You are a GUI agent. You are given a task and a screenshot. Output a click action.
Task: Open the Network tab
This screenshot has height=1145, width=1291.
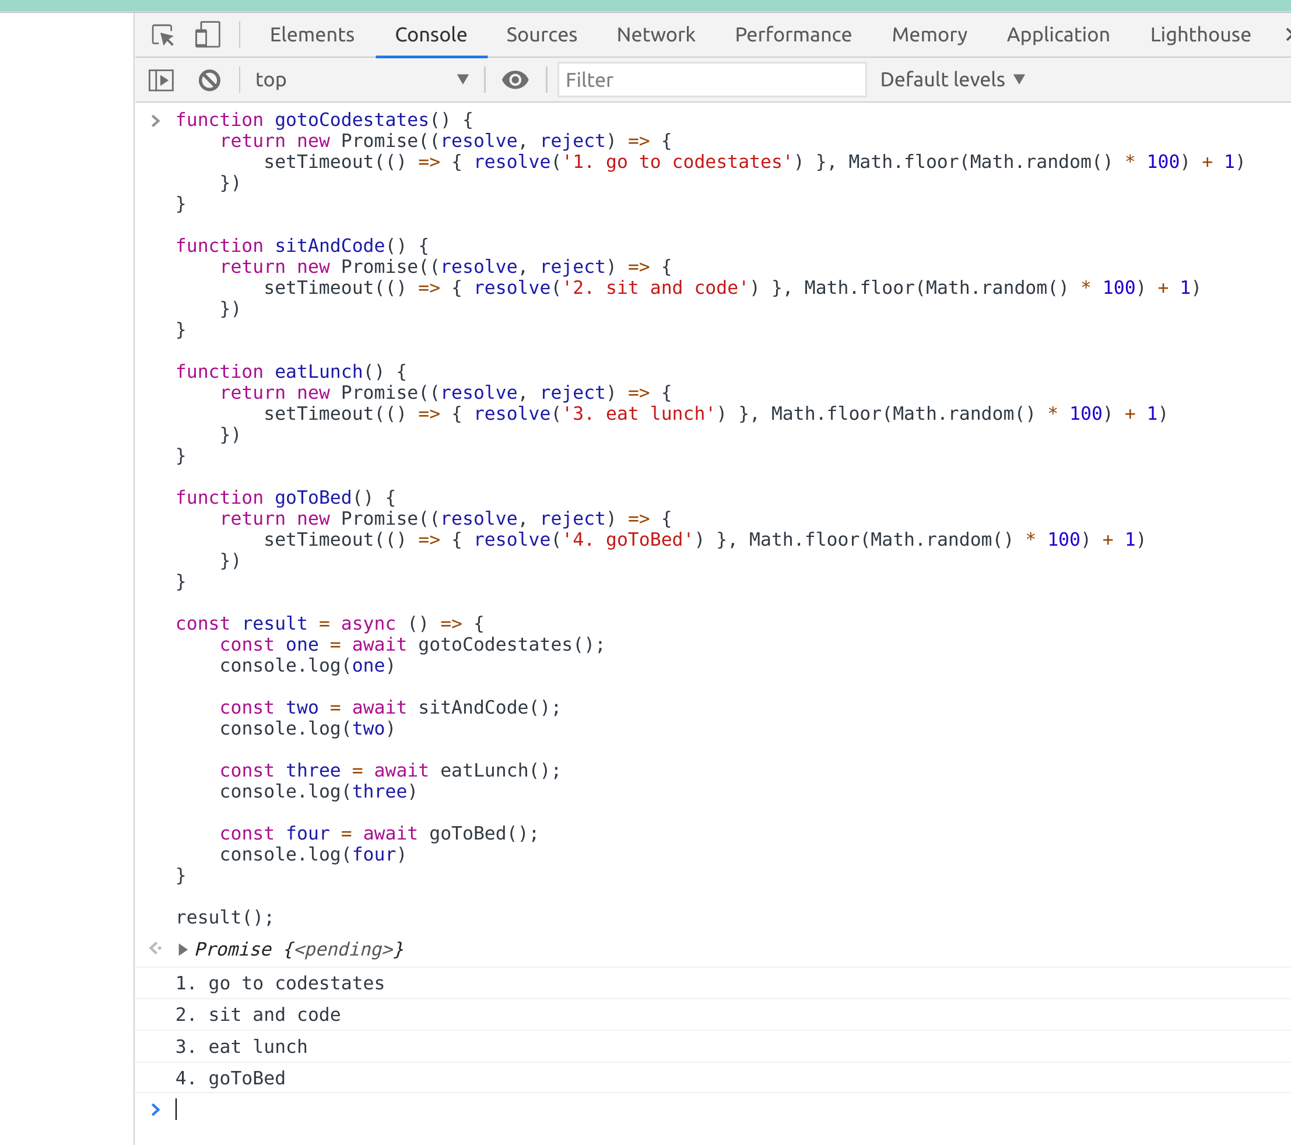[655, 35]
